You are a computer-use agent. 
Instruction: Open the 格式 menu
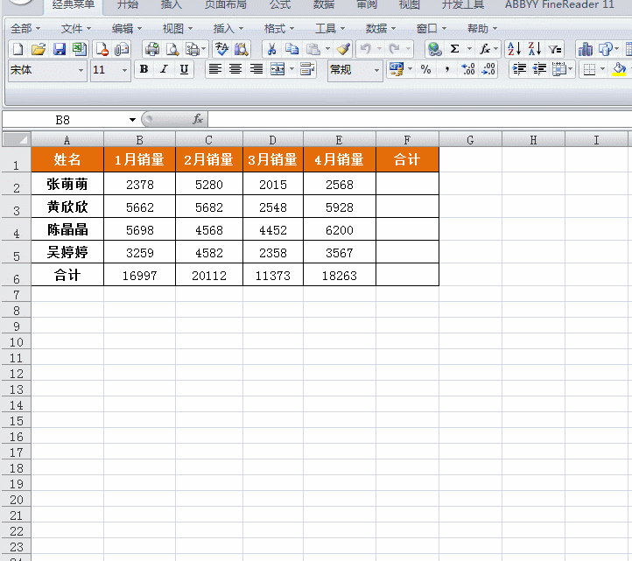click(x=279, y=29)
